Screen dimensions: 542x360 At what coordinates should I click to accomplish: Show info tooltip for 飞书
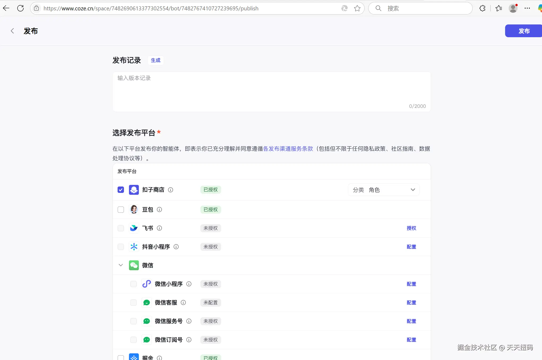coord(159,228)
